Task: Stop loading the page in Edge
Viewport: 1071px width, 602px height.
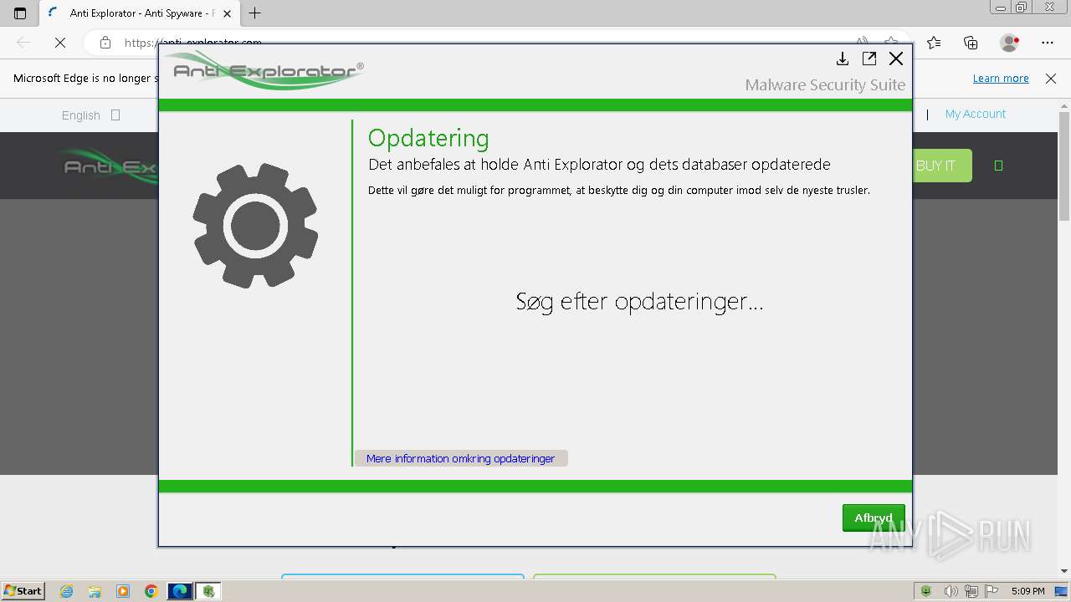Action: point(60,43)
